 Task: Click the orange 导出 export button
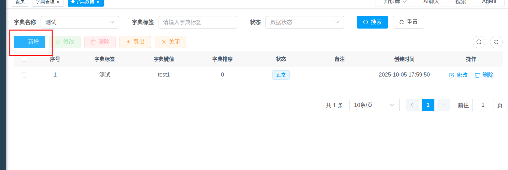(135, 42)
